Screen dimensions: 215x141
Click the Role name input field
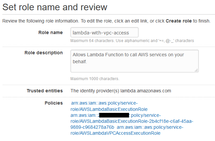coord(105,32)
